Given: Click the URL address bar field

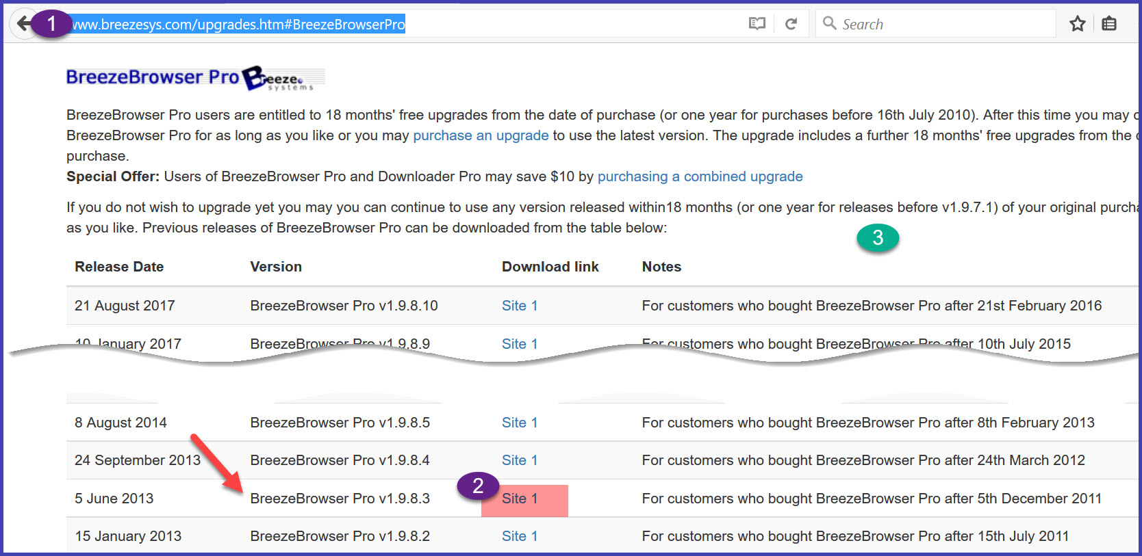Looking at the screenshot, I should tap(404, 24).
